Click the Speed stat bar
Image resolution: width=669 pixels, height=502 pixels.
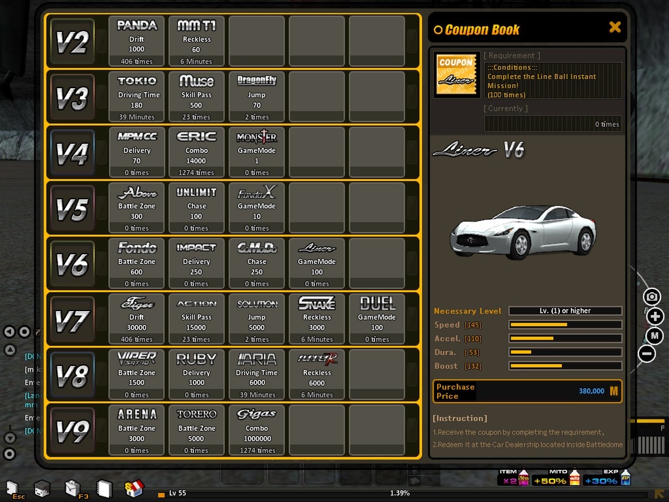tap(565, 325)
